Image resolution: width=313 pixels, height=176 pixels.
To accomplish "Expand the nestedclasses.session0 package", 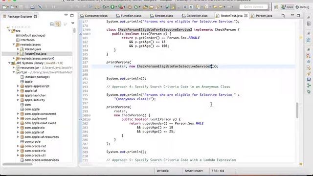I will point(14,58).
